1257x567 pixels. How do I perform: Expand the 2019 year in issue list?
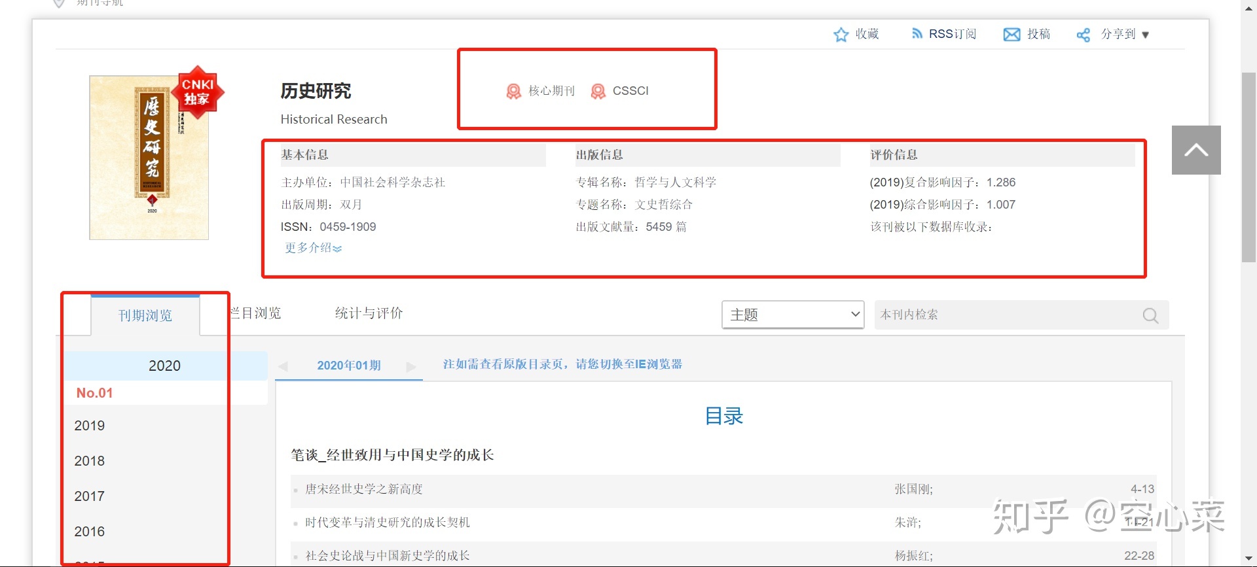tap(90, 426)
